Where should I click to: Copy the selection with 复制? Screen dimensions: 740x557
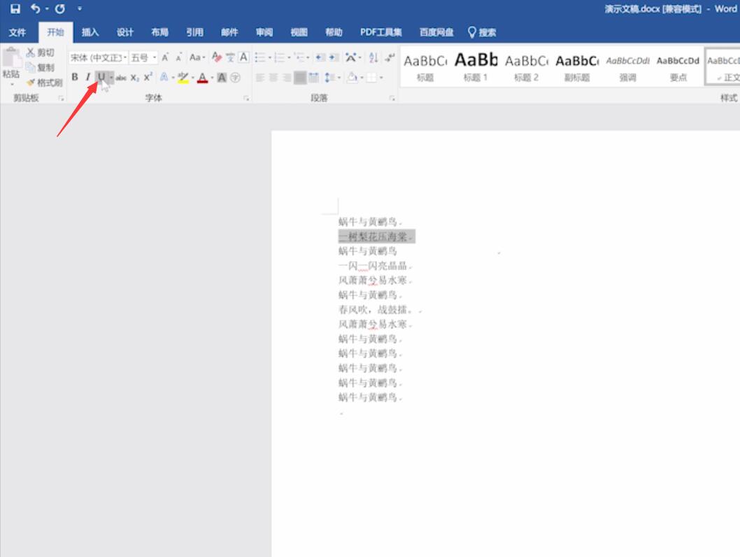[40, 67]
